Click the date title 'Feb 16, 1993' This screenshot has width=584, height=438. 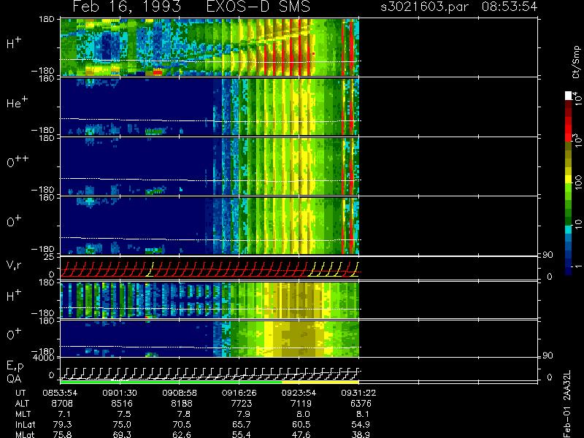(x=127, y=7)
